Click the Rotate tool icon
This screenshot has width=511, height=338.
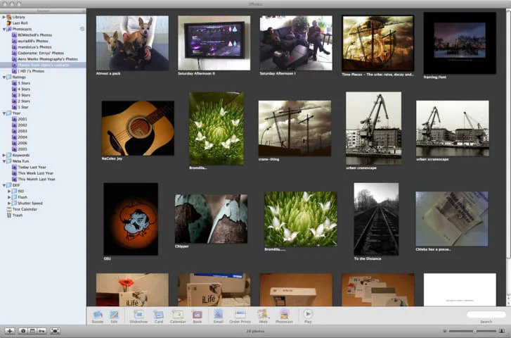(x=98, y=315)
